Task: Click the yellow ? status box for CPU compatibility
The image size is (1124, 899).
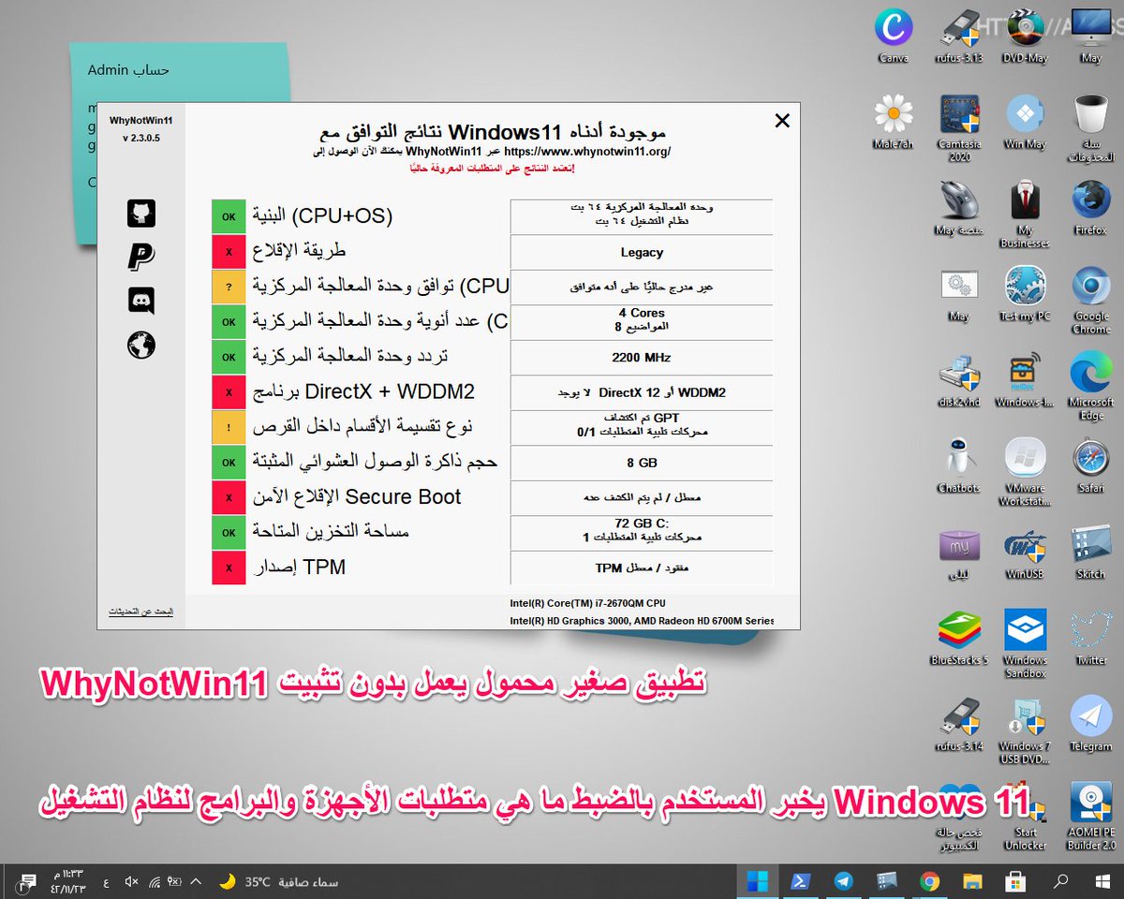Action: click(229, 287)
